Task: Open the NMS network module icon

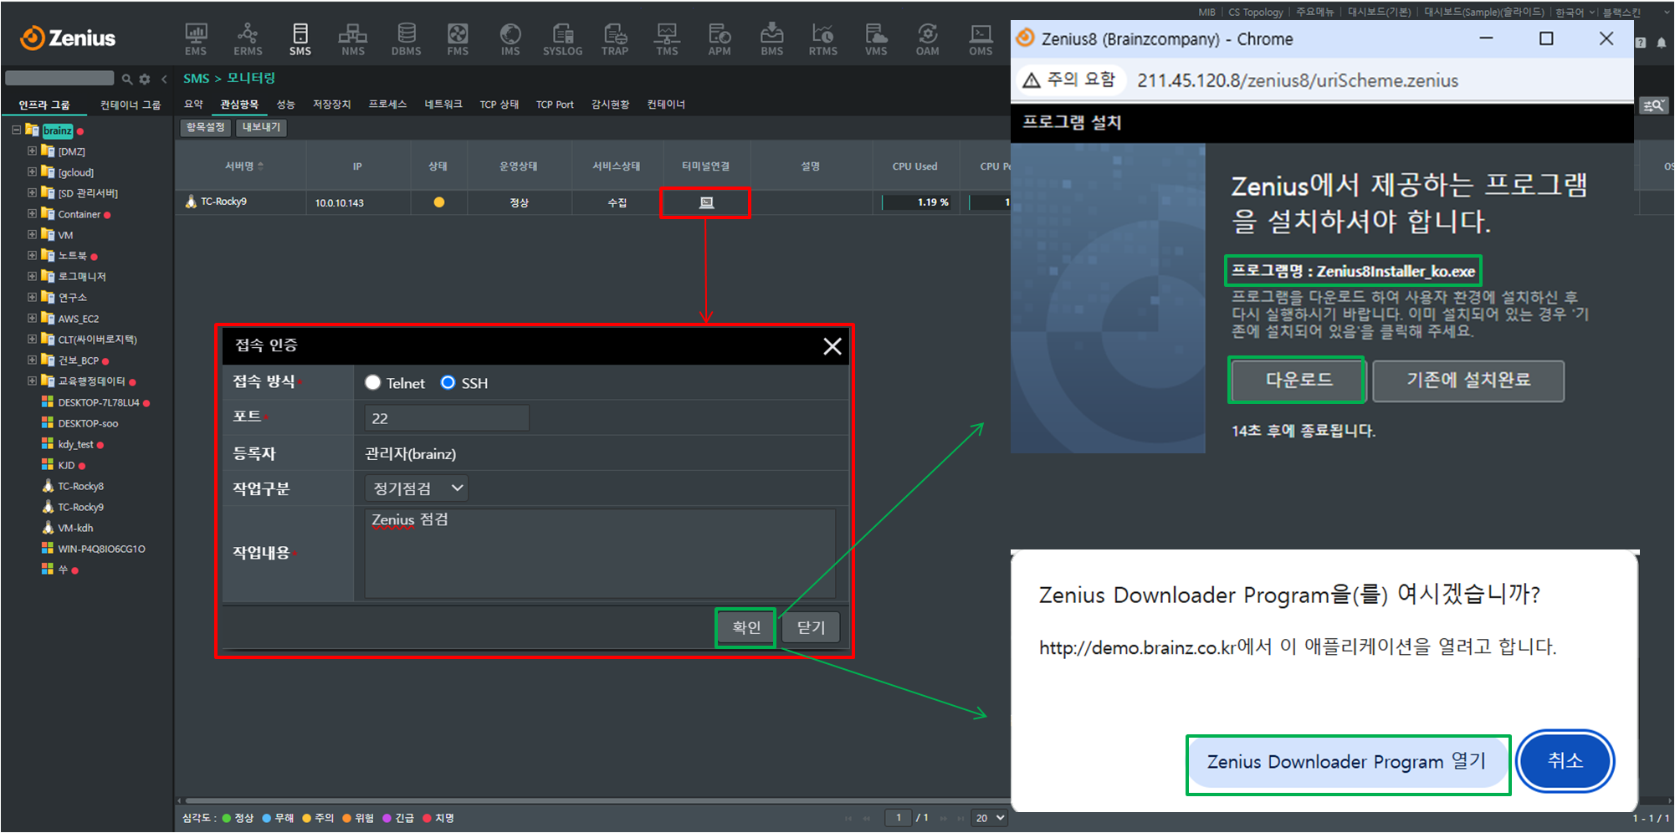Action: click(352, 38)
